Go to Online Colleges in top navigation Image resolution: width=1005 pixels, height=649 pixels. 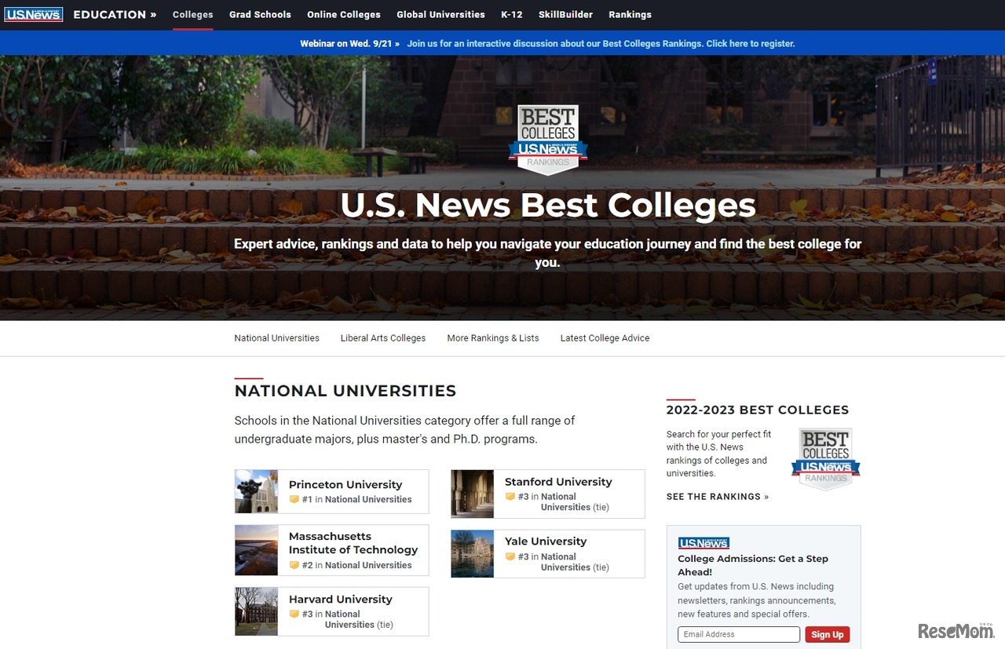pyautogui.click(x=343, y=14)
